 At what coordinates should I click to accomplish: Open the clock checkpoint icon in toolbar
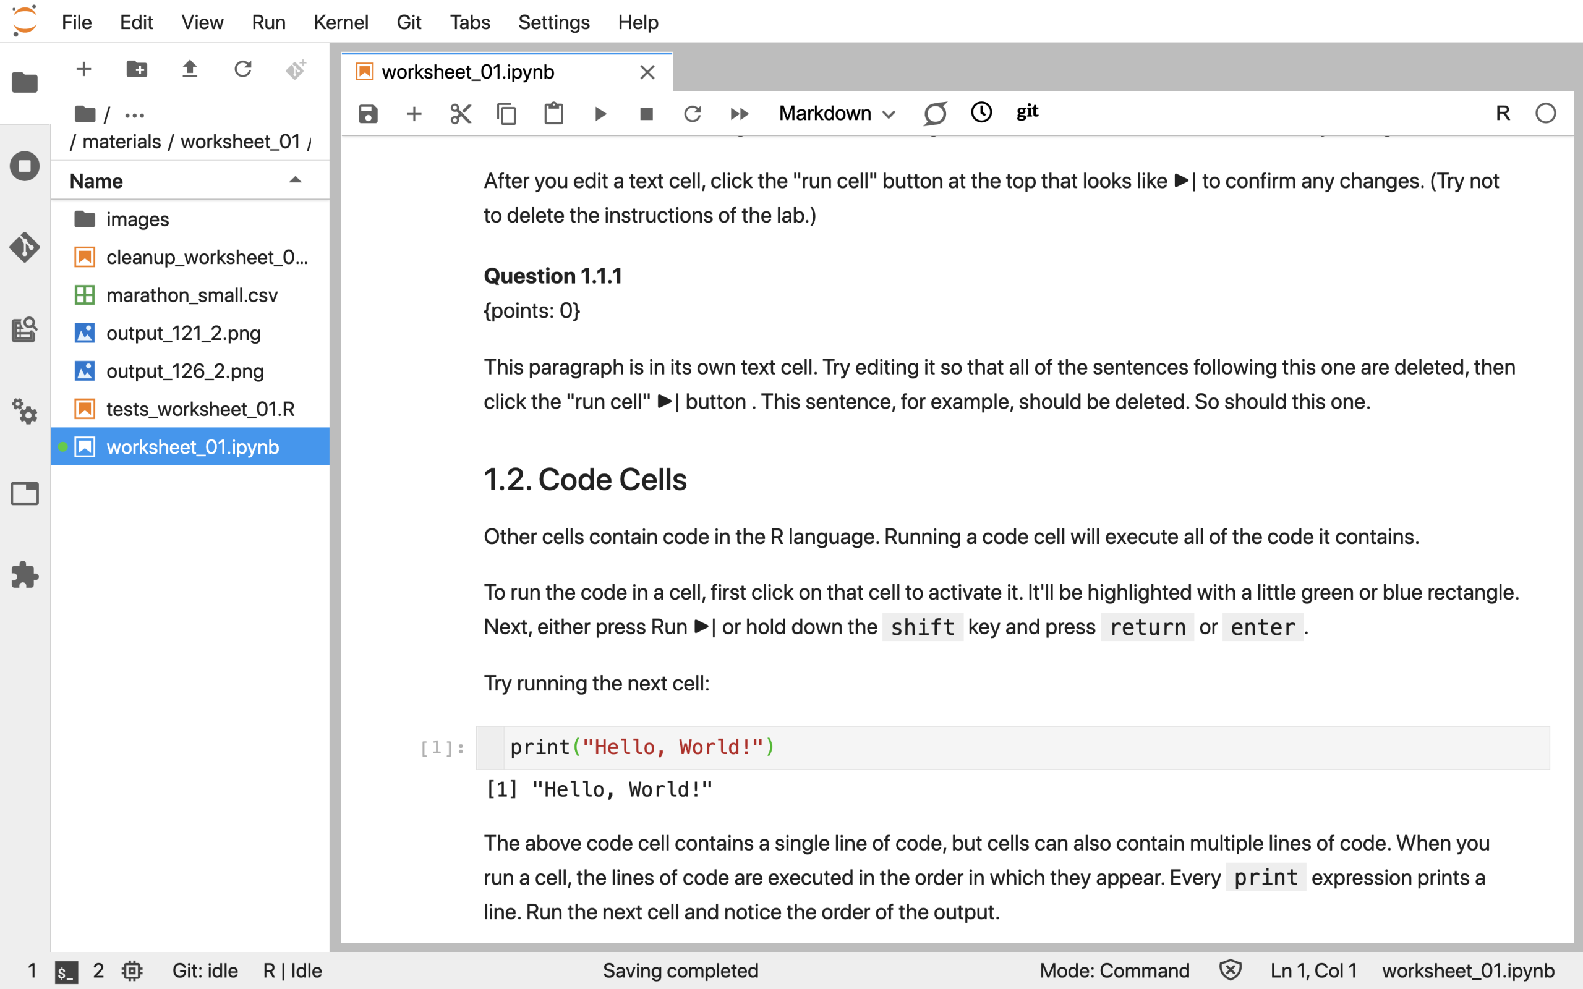tap(981, 112)
